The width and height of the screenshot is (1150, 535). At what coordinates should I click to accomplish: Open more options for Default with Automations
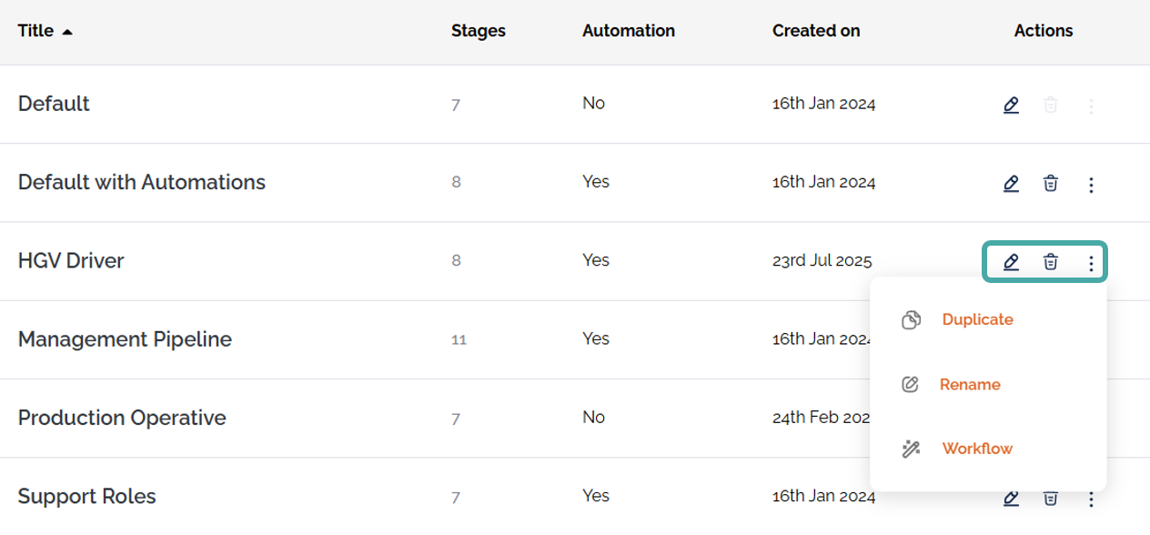tap(1091, 185)
